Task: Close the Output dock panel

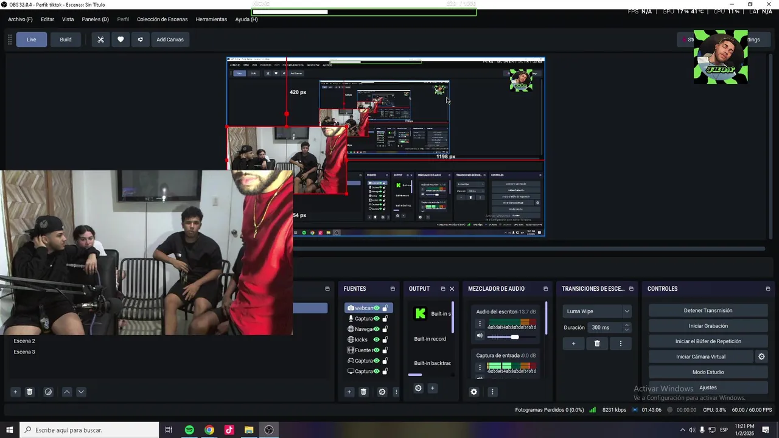Action: [452, 289]
